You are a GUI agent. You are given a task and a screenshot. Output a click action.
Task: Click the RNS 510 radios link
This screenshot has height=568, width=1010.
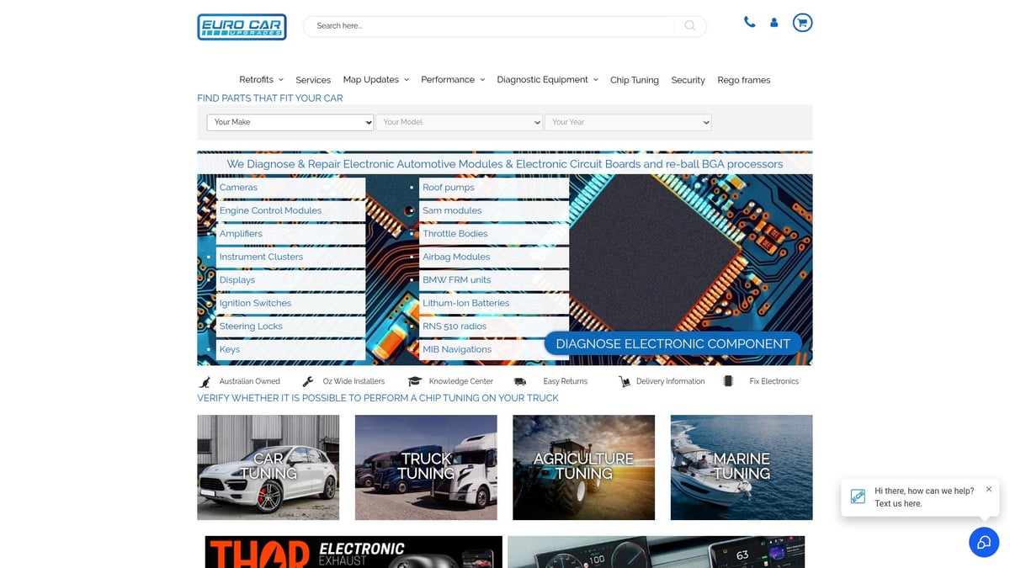point(454,326)
